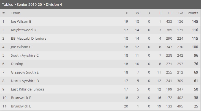Image resolution: width=201 pixels, height=111 pixels.
Task: Click the Points column header
Action: pos(193,13)
